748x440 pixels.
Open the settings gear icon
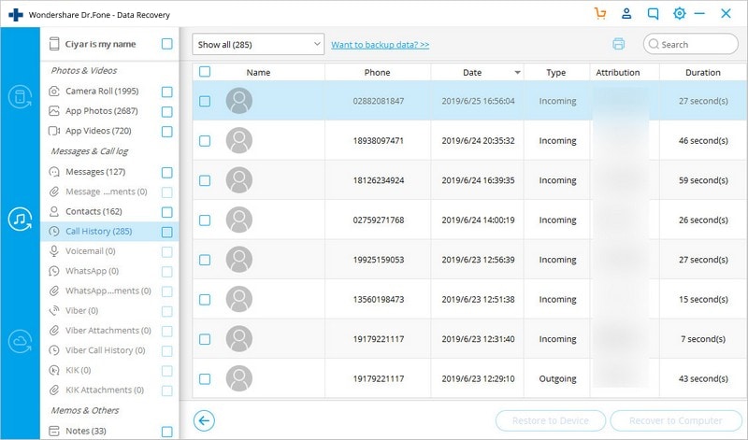pyautogui.click(x=680, y=13)
